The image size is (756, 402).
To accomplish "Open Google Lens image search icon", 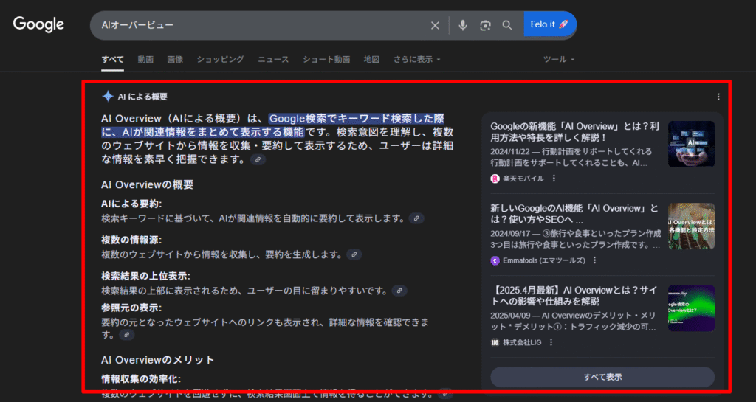I will point(485,26).
